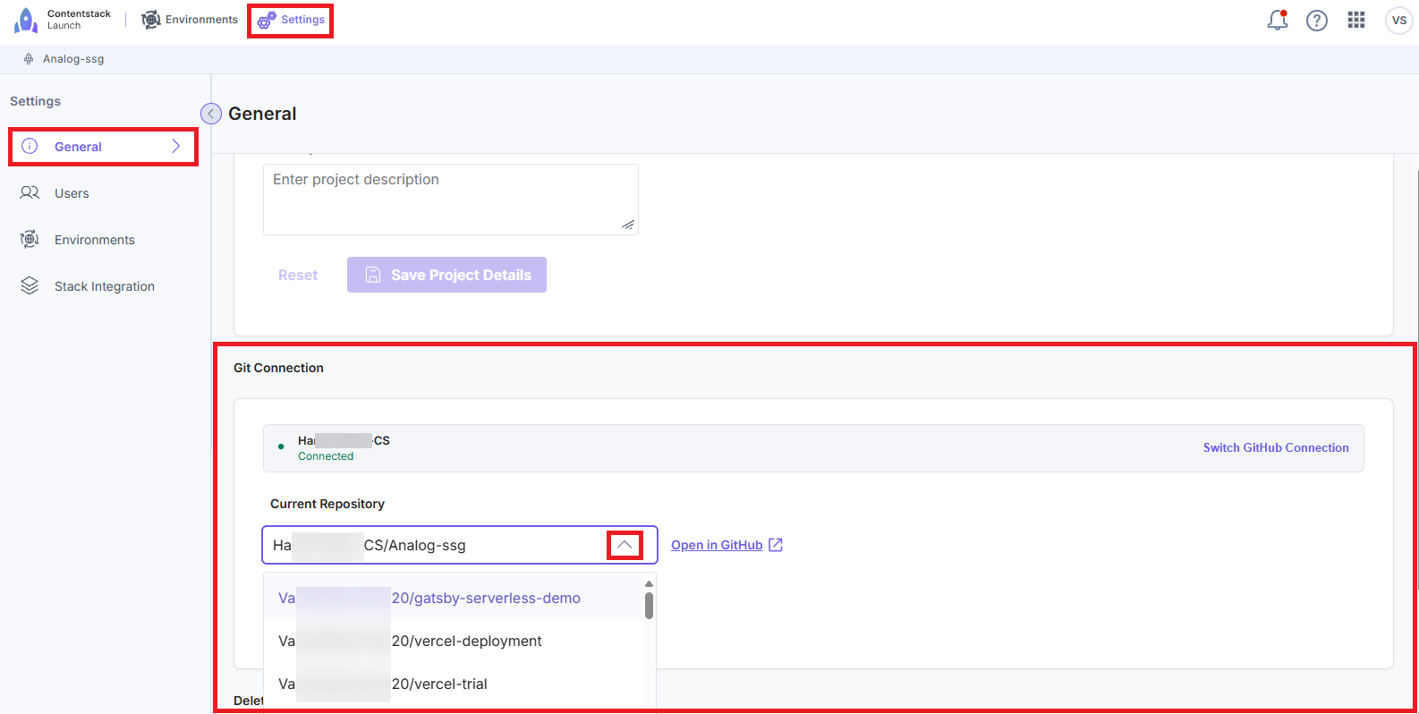This screenshot has width=1419, height=714.
Task: Click the repository list scroll up arrow
Action: point(649,583)
